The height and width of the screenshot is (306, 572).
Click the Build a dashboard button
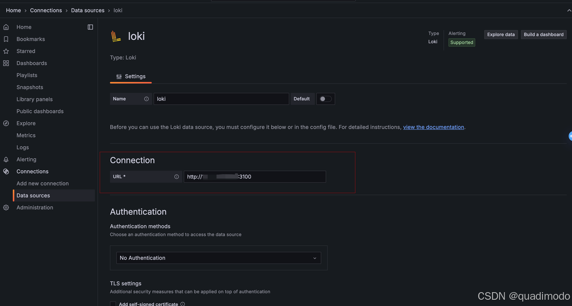pyautogui.click(x=544, y=34)
